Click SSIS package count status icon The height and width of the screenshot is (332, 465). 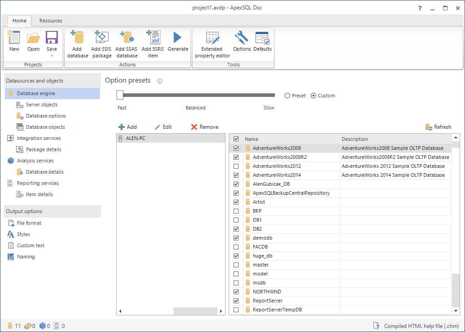(27, 326)
